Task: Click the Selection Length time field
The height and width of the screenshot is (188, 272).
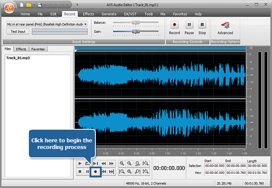Action: 257,166
